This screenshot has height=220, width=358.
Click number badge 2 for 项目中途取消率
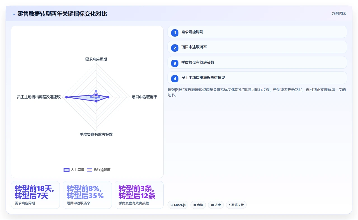click(x=175, y=48)
